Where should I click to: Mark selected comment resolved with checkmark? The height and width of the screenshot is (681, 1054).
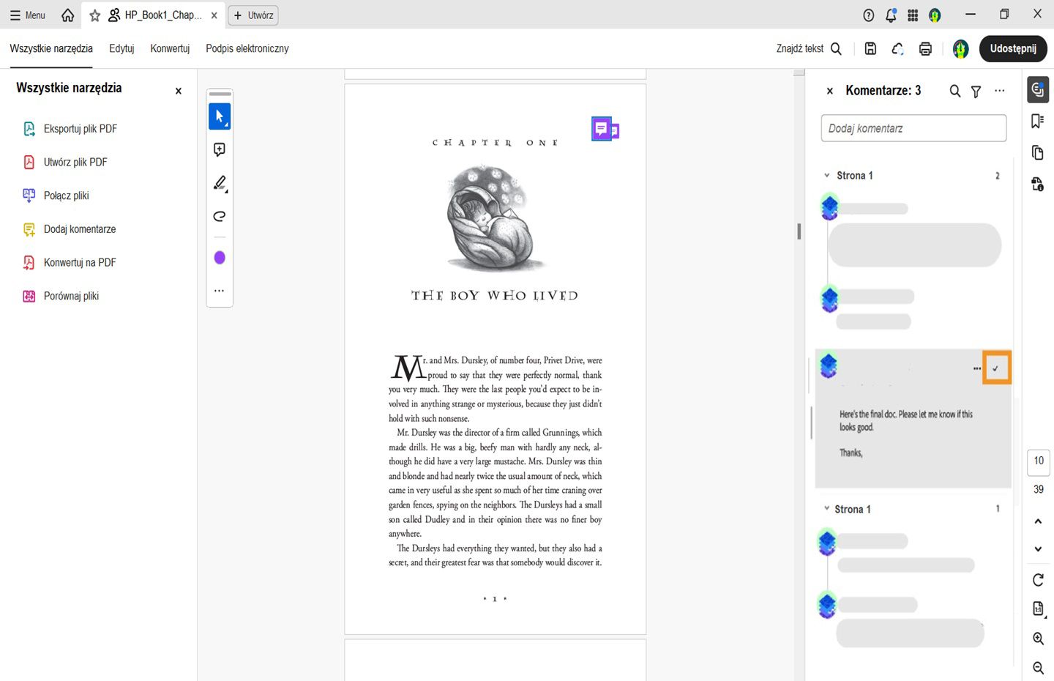(995, 368)
